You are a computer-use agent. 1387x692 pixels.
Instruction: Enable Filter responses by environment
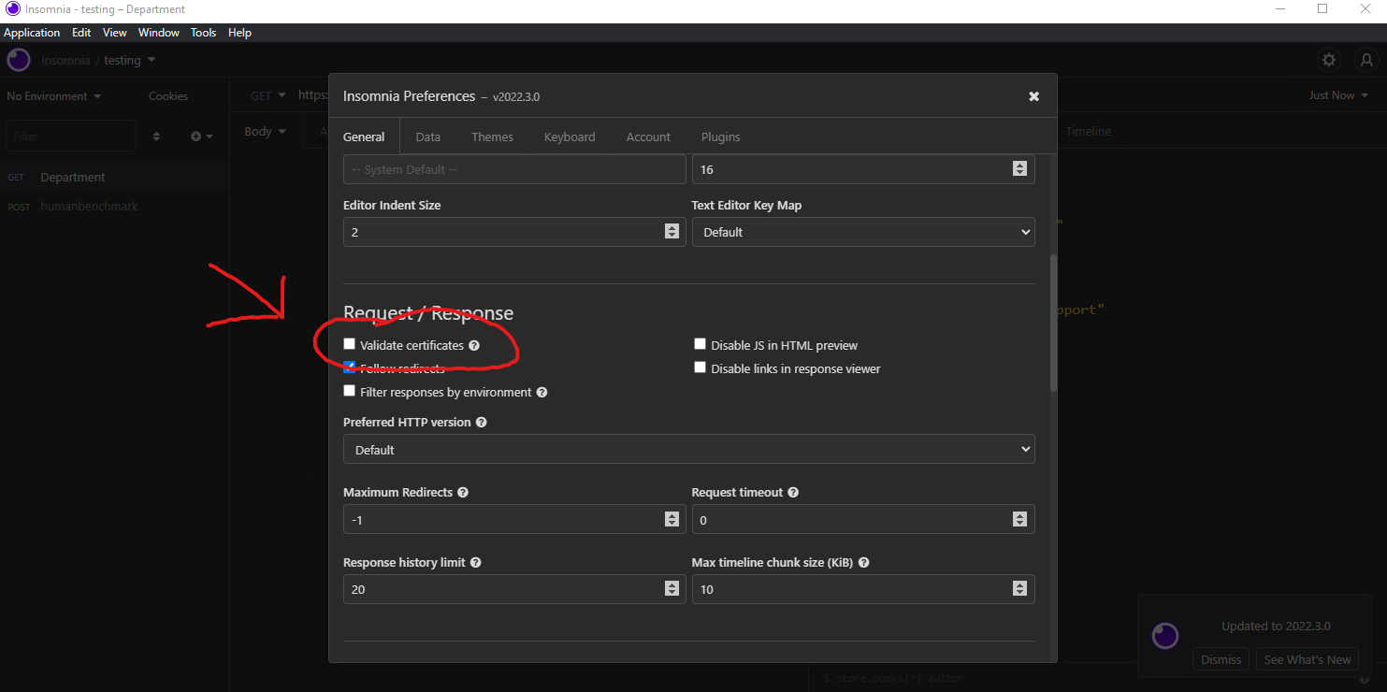point(350,391)
